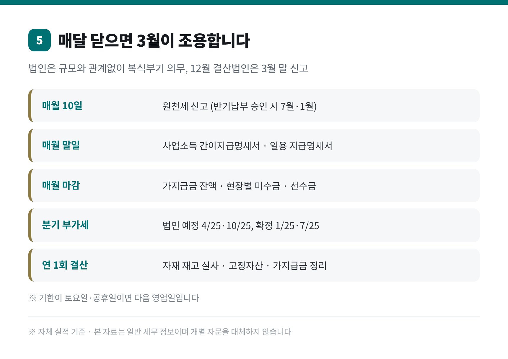Click '사업소득 간이지급명세서 · 일용 지급명세서' text
The image size is (508, 359).
pos(247,146)
